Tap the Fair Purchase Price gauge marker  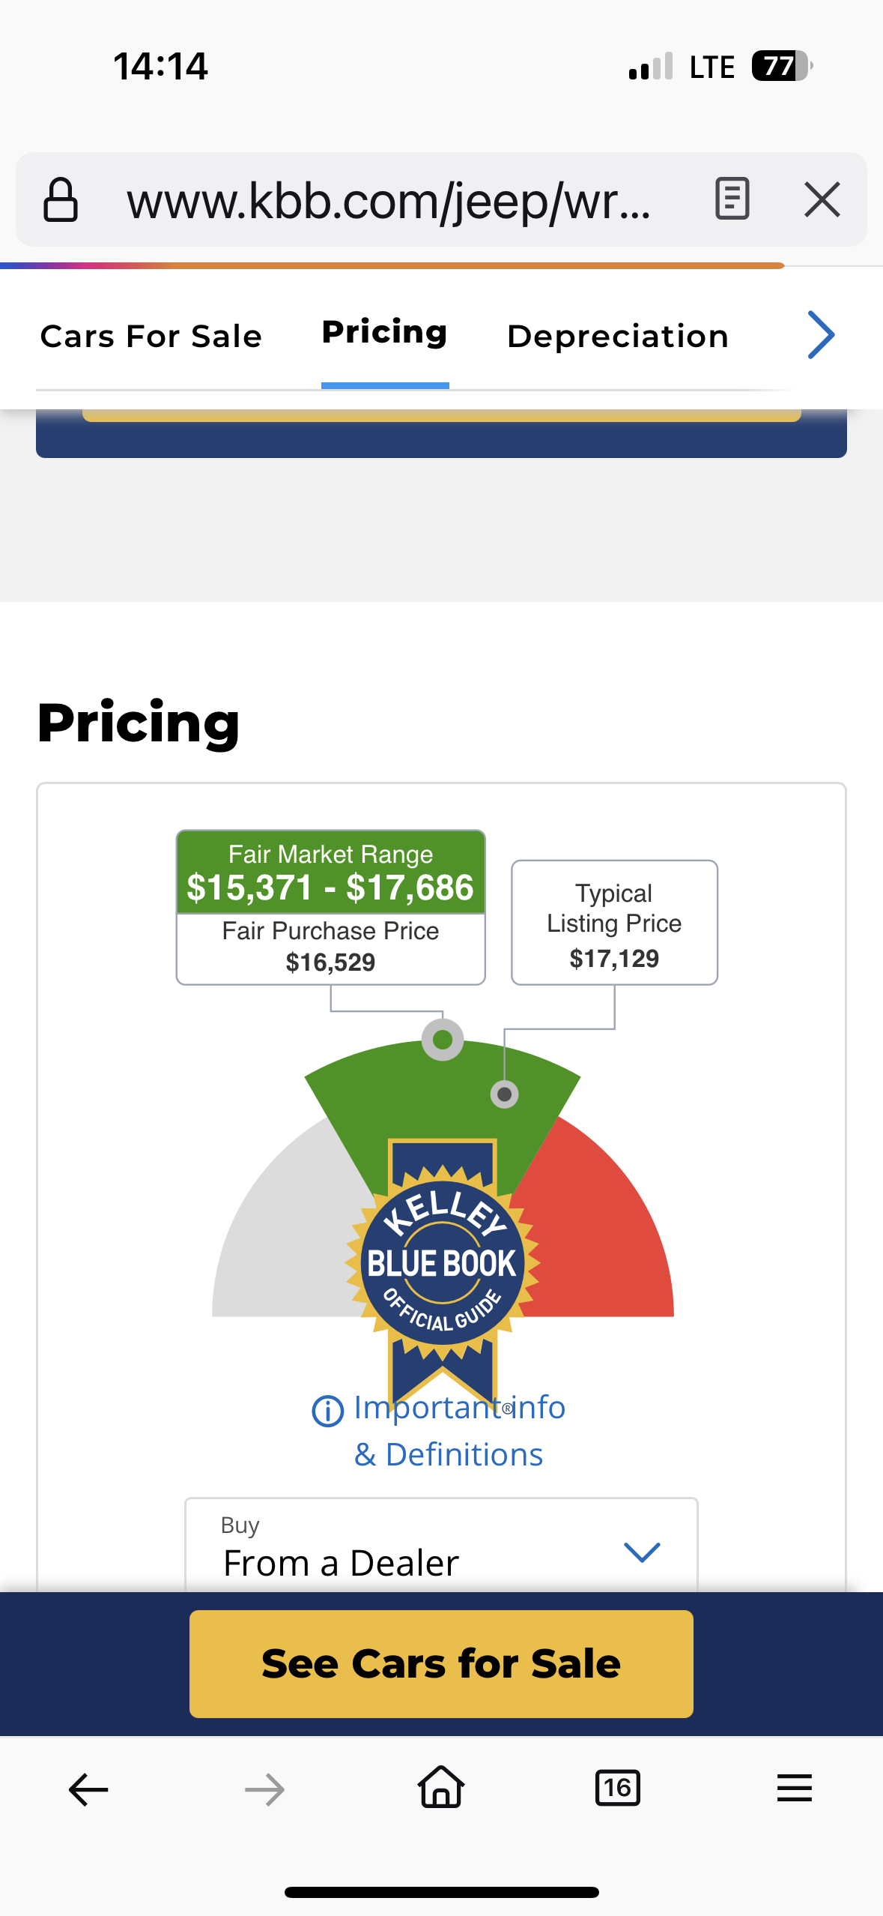[x=443, y=1040]
